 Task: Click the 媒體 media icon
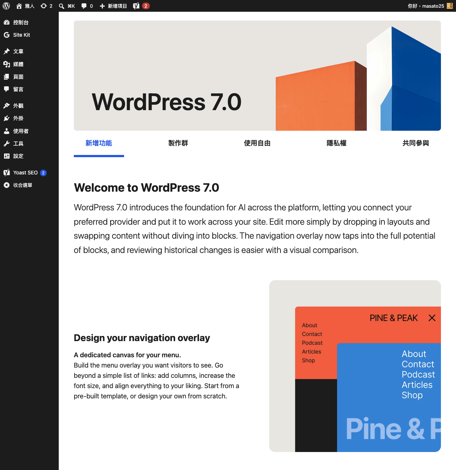pyautogui.click(x=7, y=64)
